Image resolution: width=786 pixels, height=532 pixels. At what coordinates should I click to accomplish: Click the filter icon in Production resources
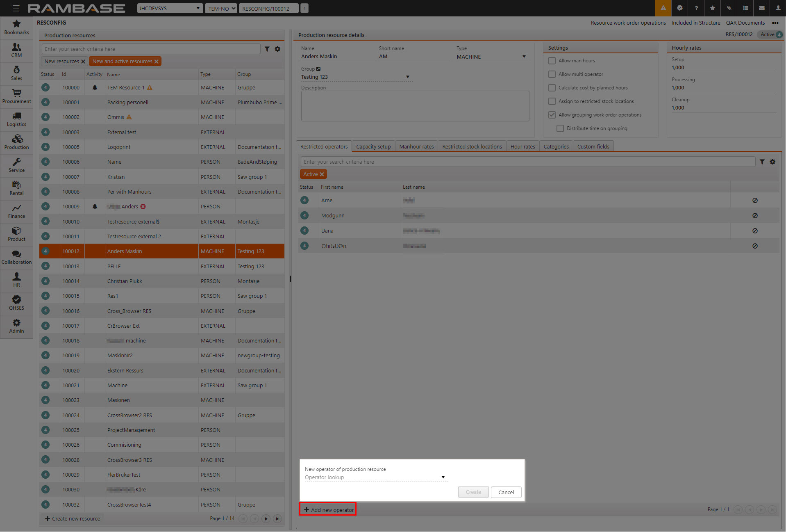tap(267, 49)
